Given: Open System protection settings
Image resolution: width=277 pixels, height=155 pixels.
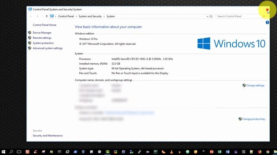Looking at the screenshot, I should coord(43,43).
